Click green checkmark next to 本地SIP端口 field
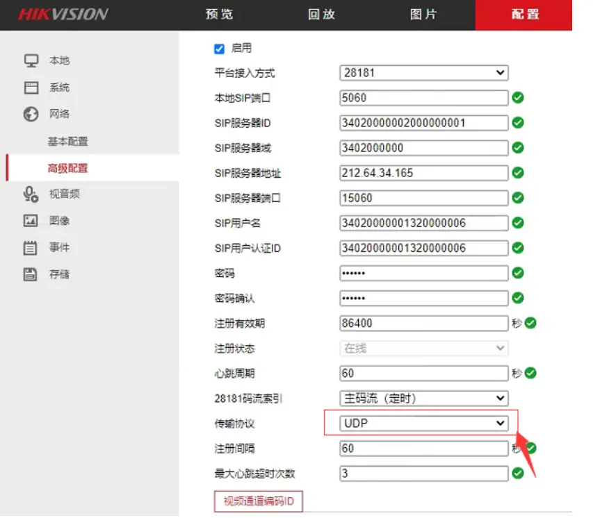 [x=518, y=98]
